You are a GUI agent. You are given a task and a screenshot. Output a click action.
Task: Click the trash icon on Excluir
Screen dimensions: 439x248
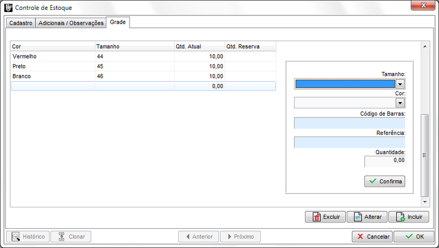point(316,217)
